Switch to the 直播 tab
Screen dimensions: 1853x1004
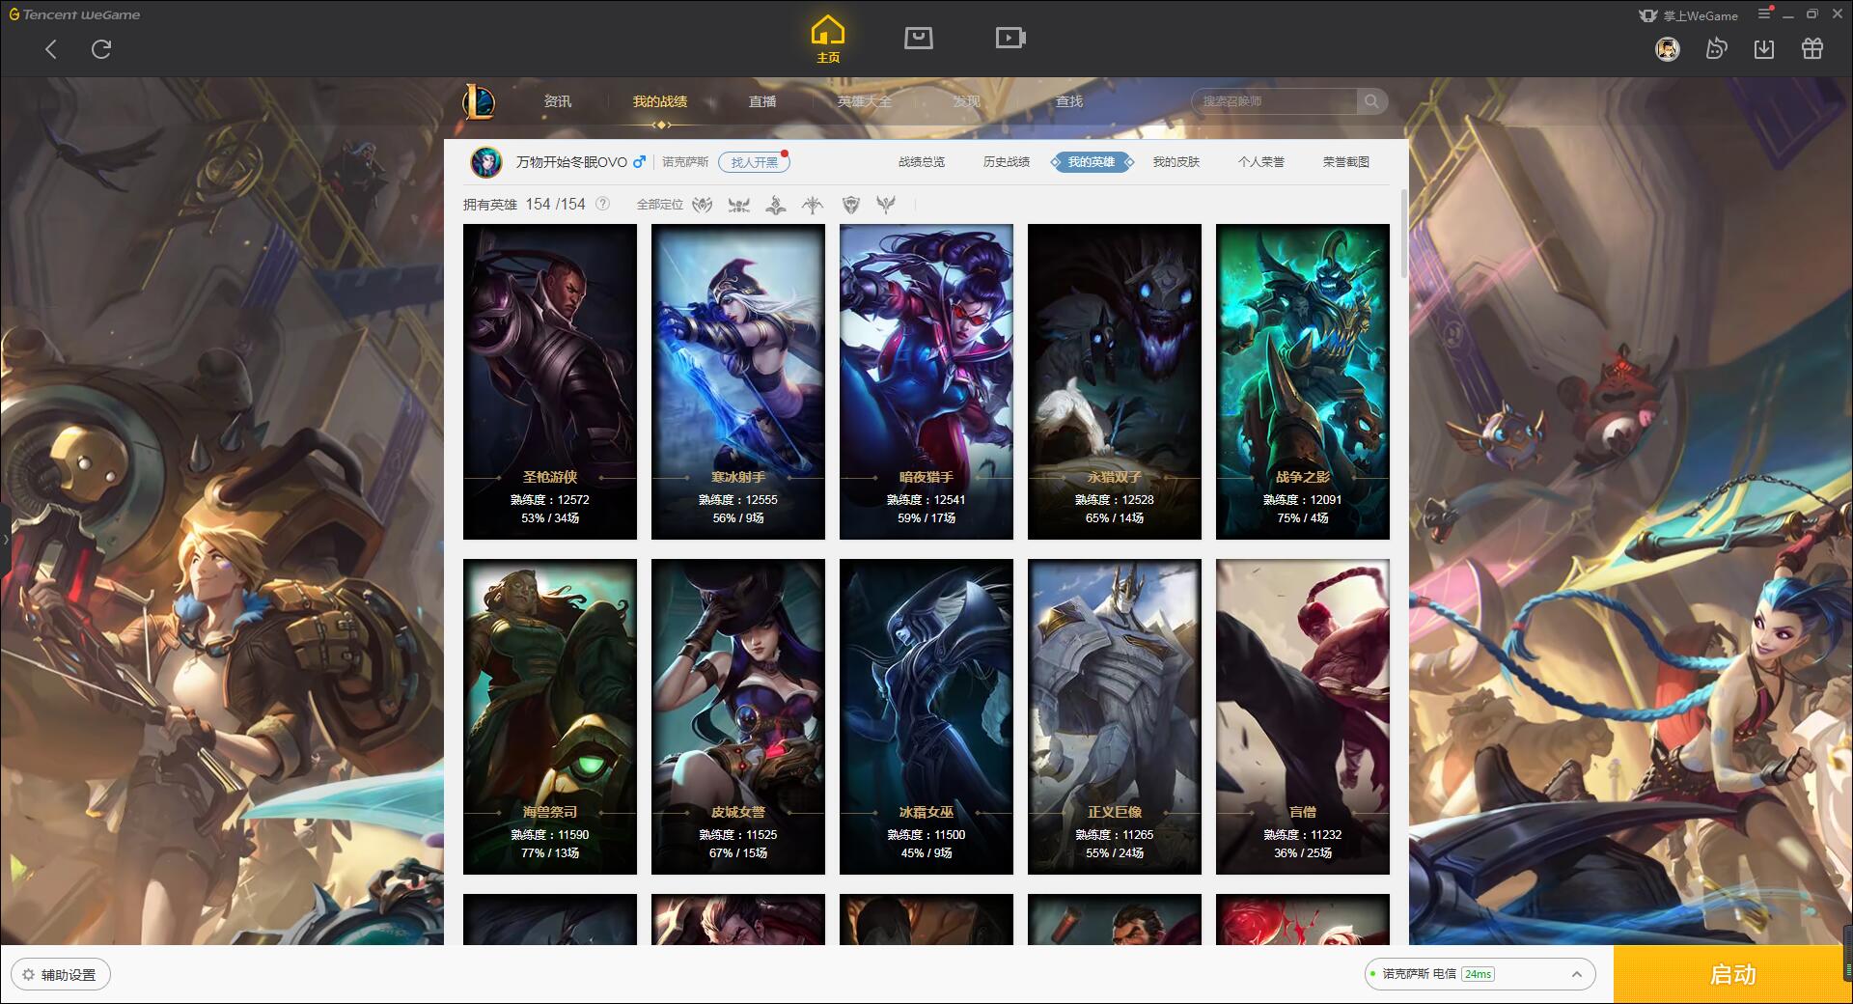762,101
